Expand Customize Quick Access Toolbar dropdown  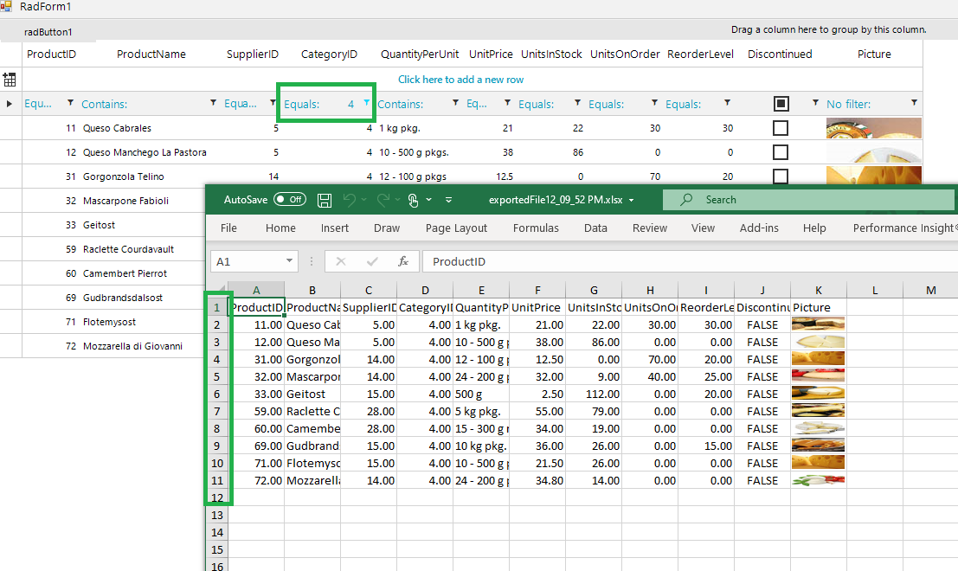pyautogui.click(x=448, y=200)
